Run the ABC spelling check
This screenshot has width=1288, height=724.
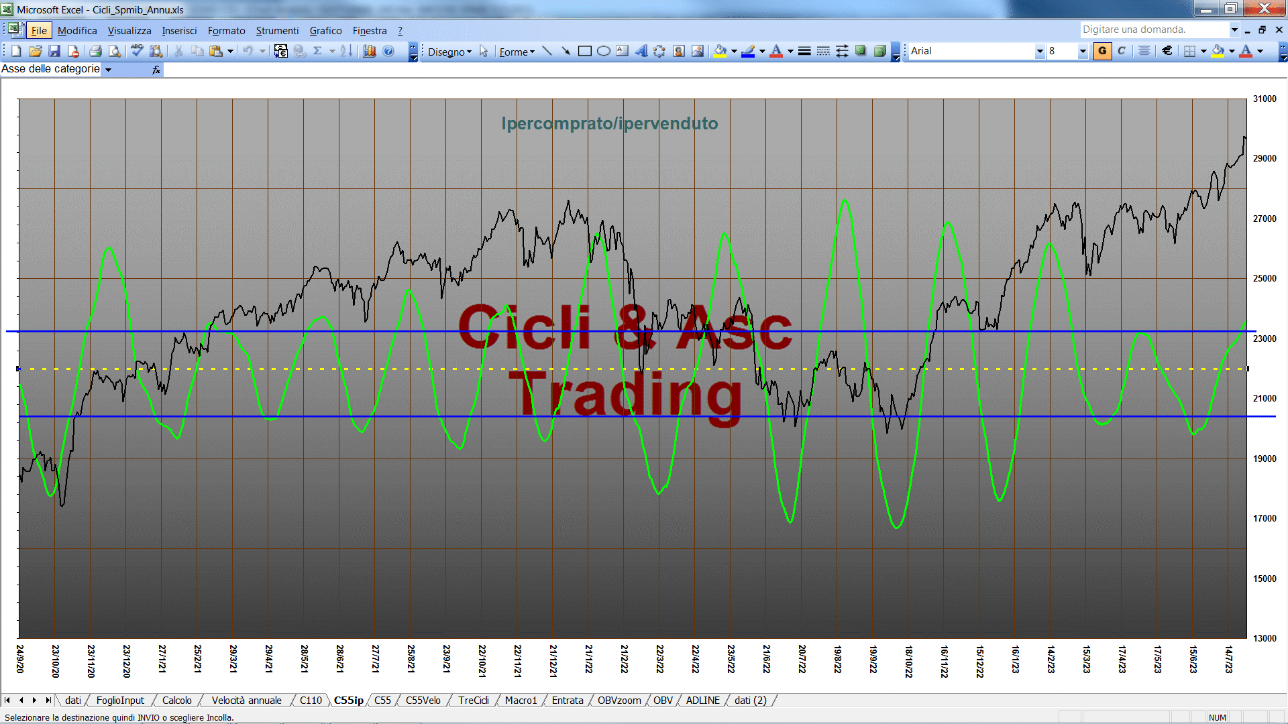tap(137, 51)
